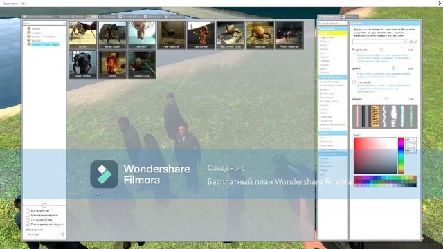
Task: Toggle Оставлять трупы checkbox
Action: click(28, 220)
